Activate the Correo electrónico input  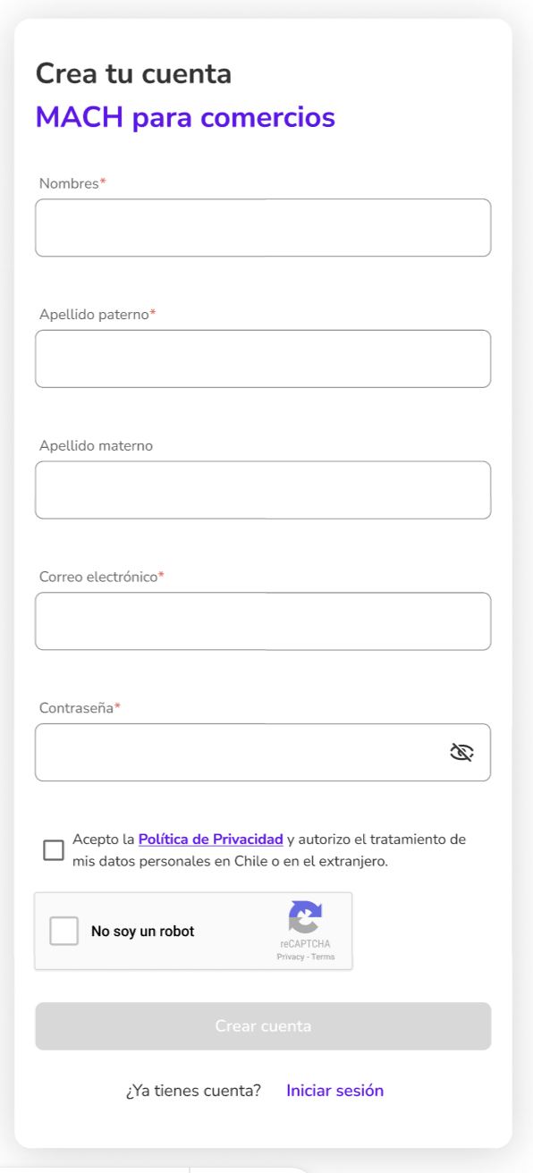263,621
